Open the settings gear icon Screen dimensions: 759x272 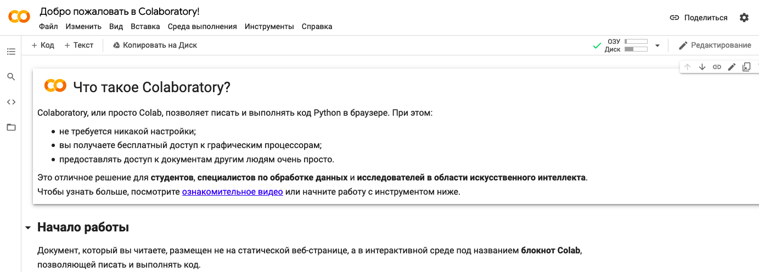point(744,18)
